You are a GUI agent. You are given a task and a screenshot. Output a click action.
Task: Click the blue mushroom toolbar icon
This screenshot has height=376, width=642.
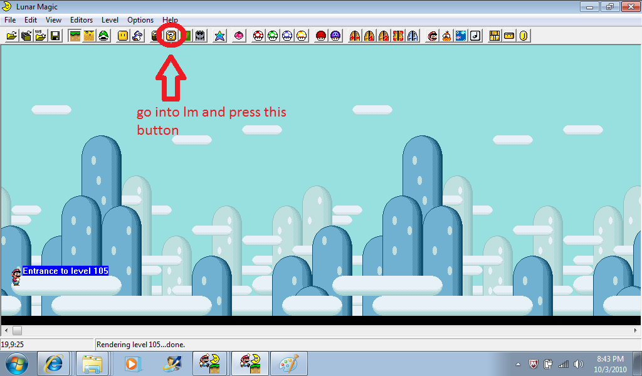[287, 36]
